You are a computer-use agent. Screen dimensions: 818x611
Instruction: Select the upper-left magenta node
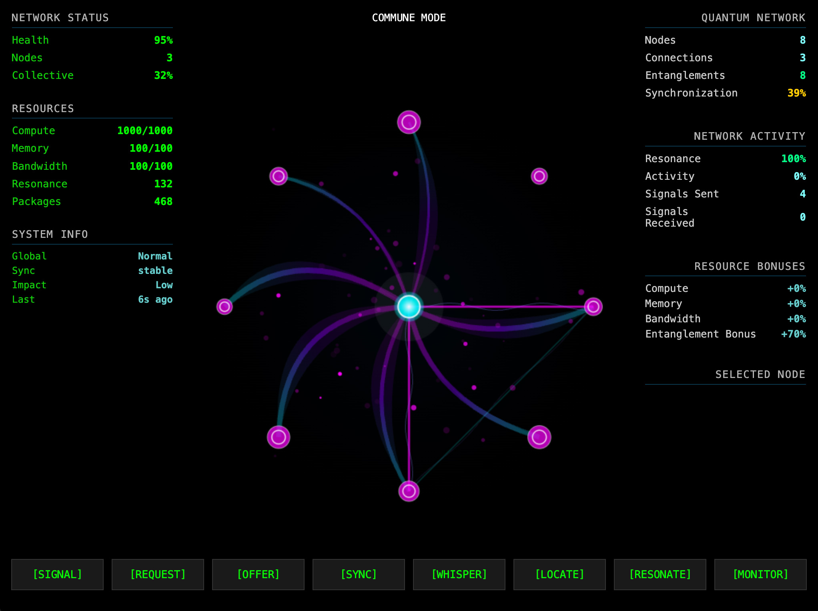(279, 176)
